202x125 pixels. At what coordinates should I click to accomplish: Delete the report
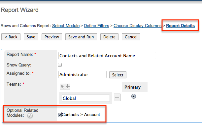(x=109, y=37)
